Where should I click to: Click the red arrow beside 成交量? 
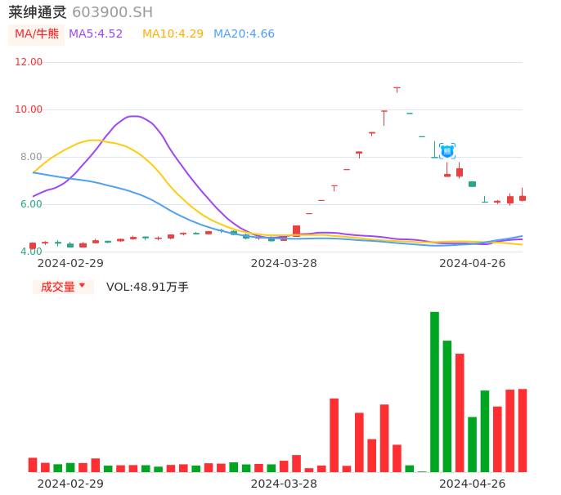coord(82,286)
